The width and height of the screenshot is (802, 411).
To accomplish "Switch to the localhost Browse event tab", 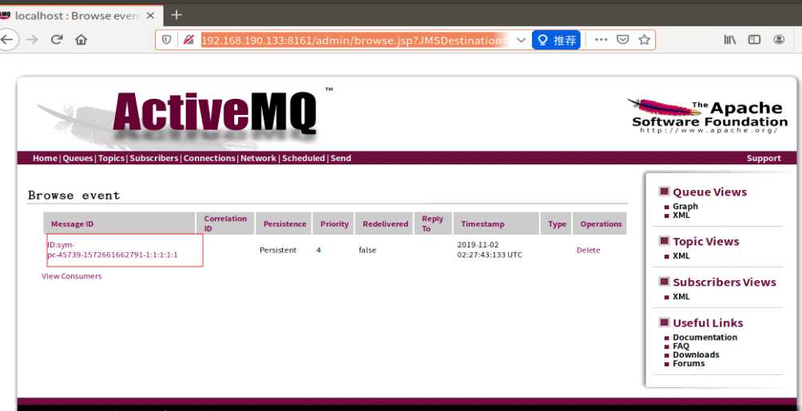I will 77,15.
